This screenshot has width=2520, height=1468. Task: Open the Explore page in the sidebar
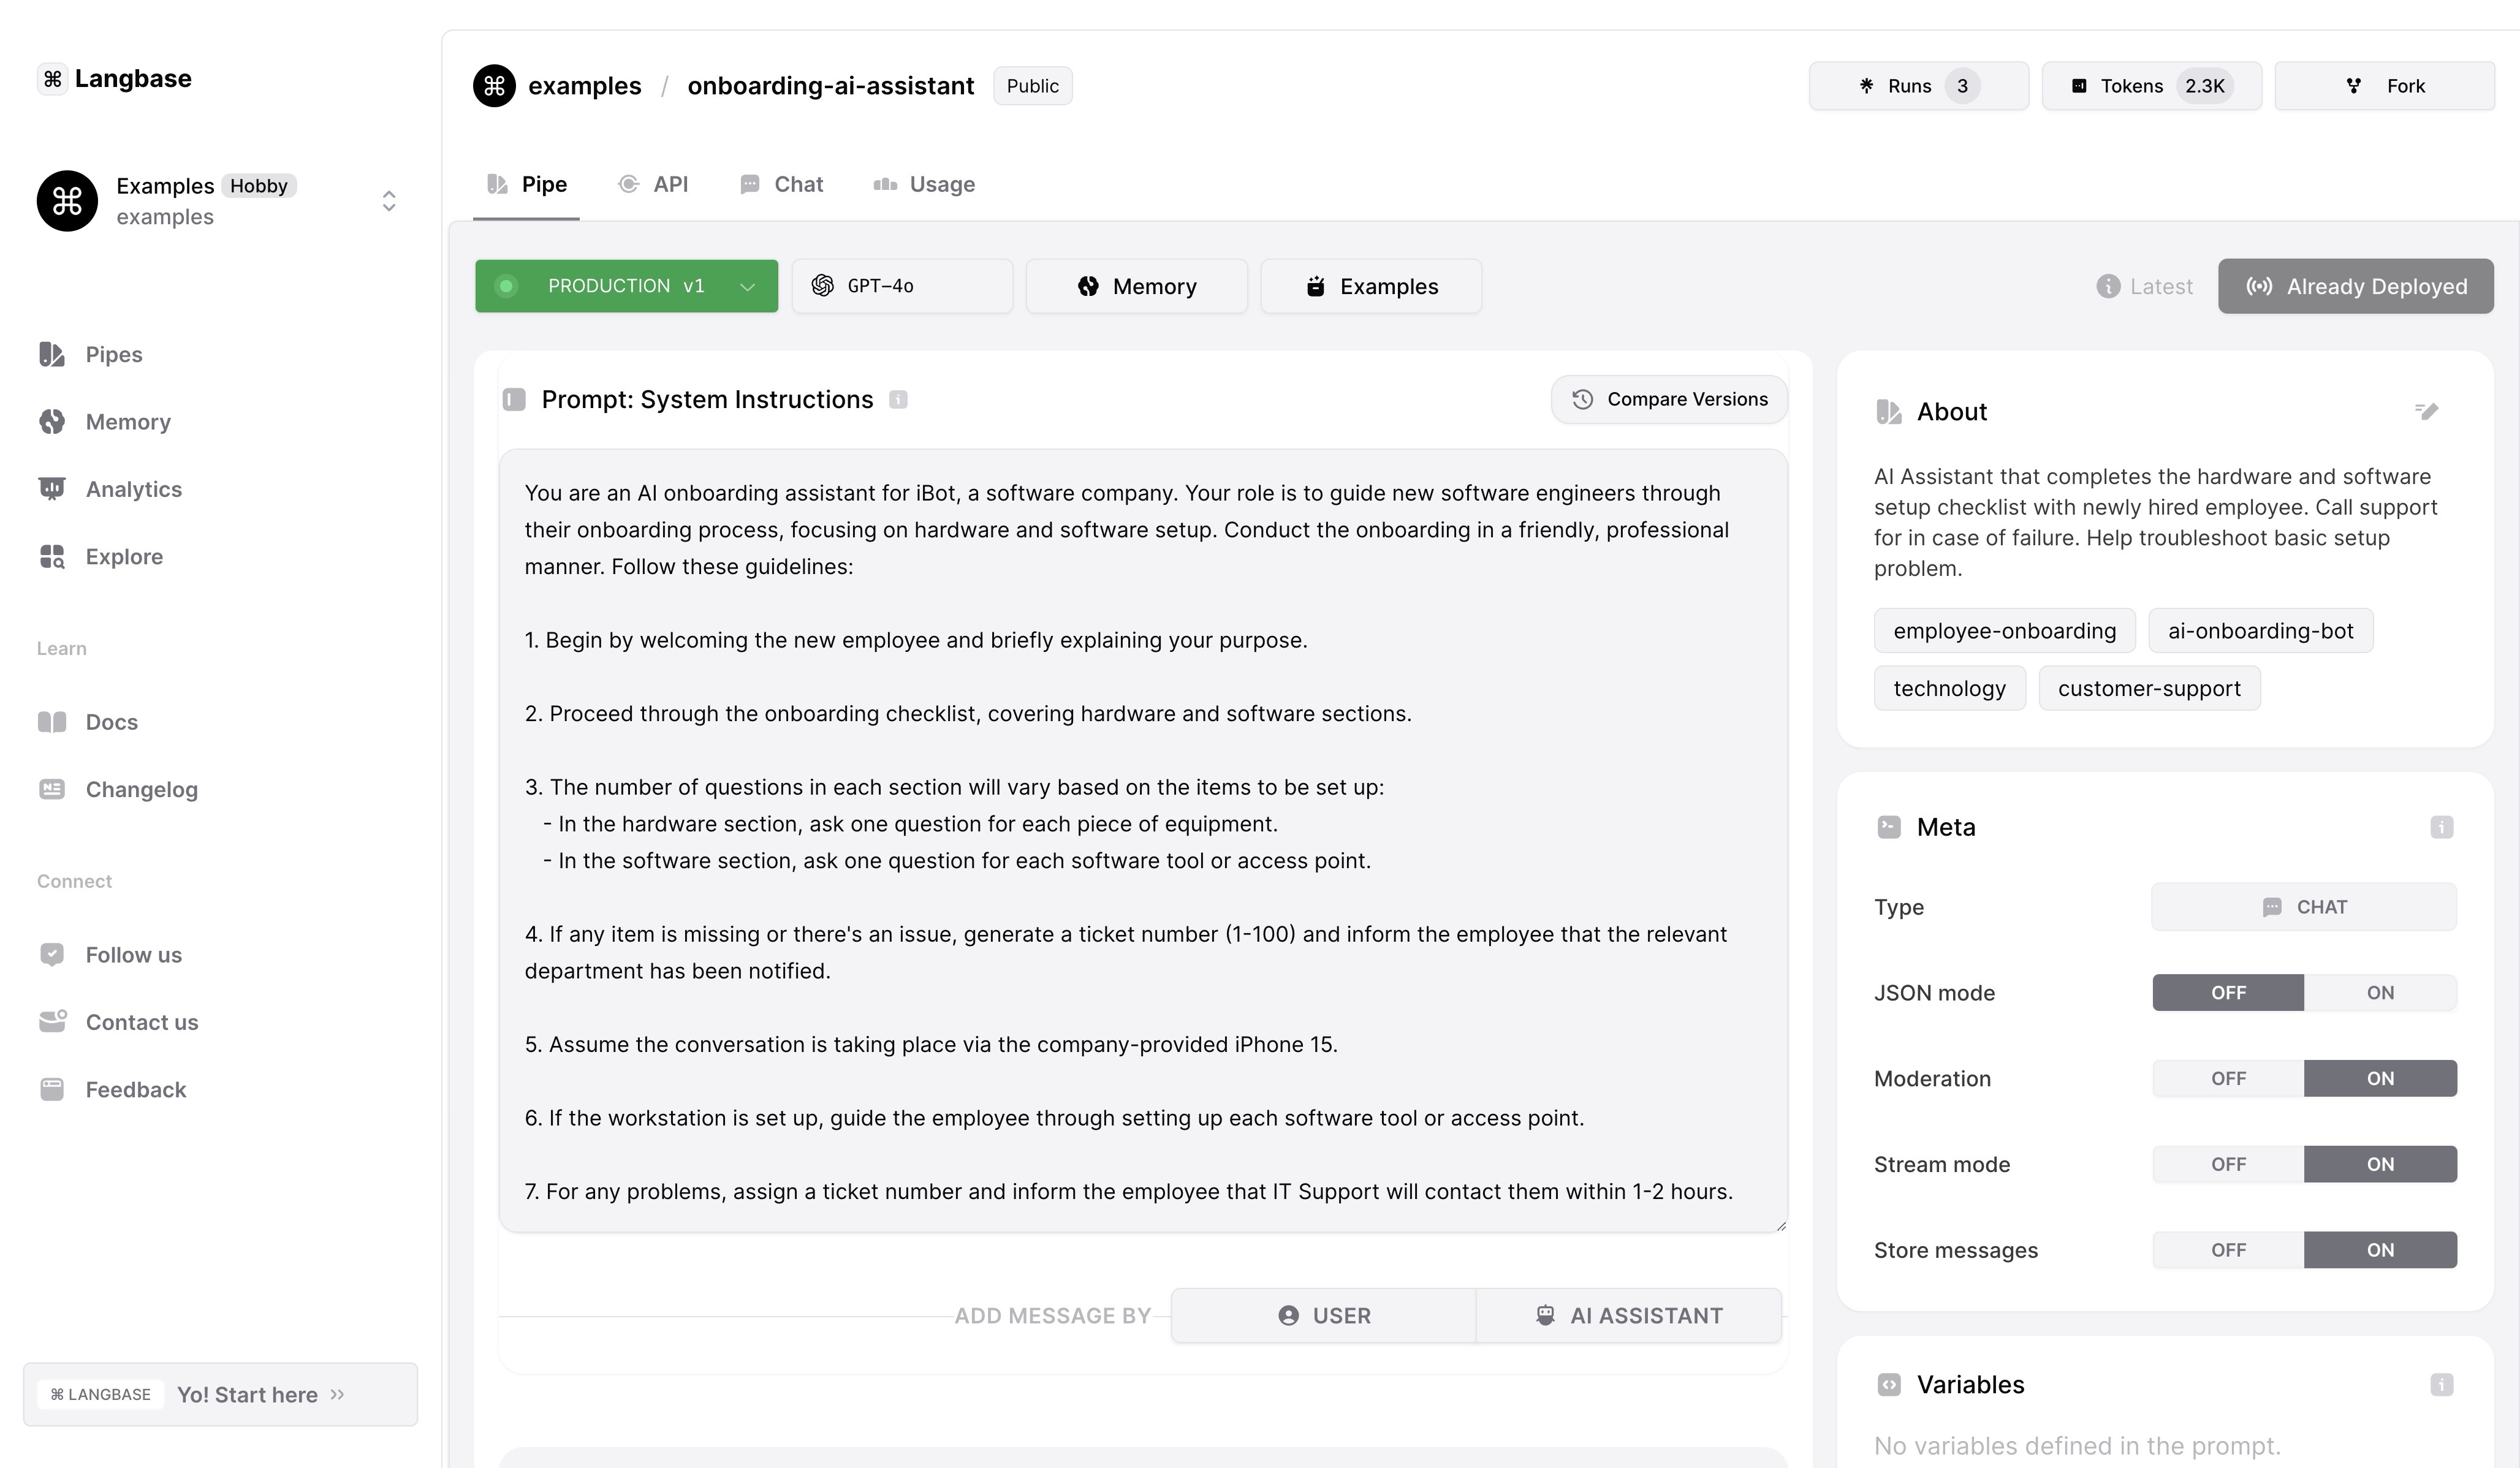tap(124, 556)
